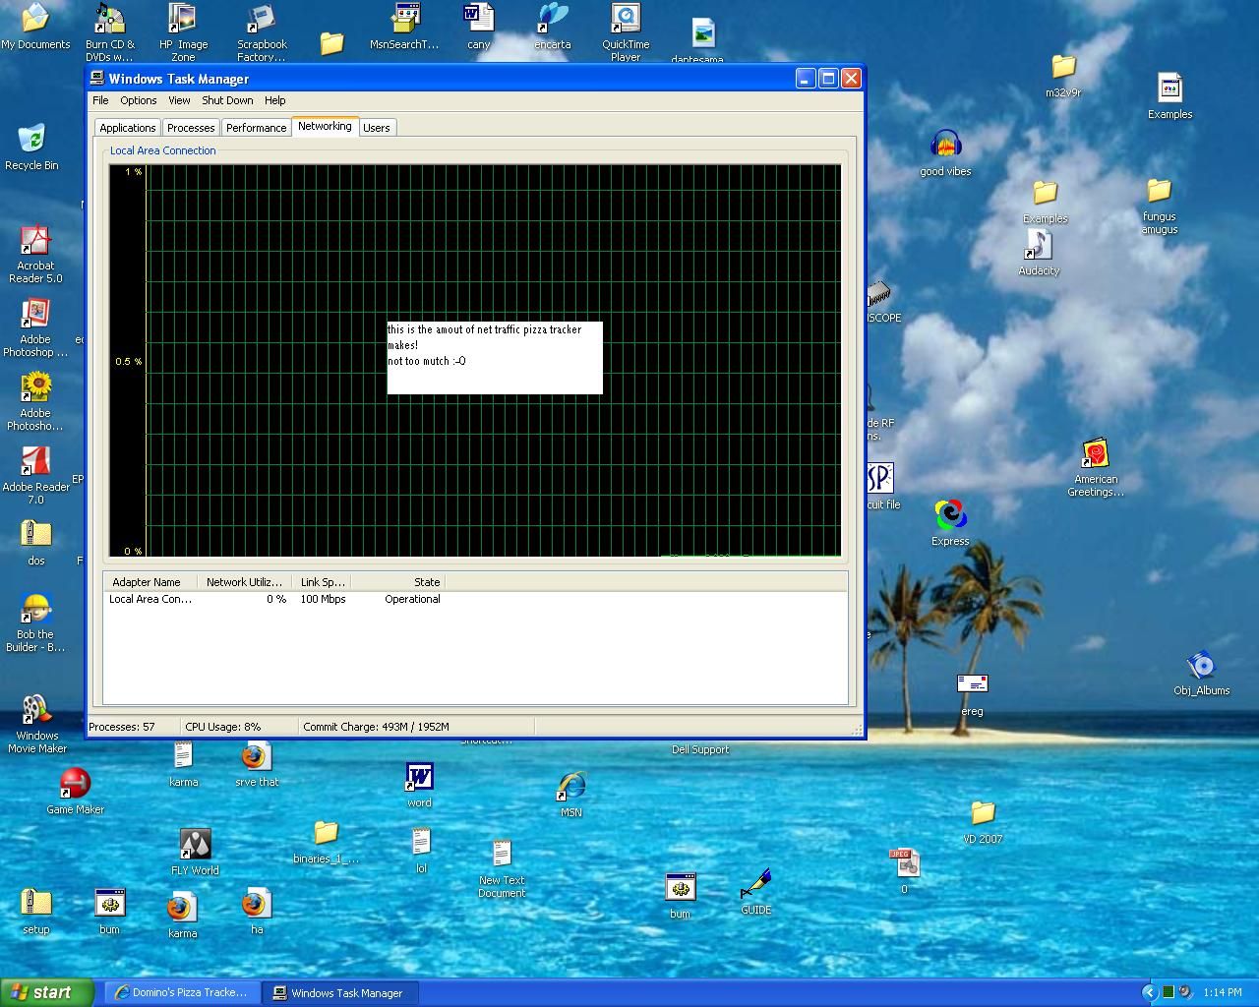
Task: Select the good vibes headphones icon
Action: click(x=945, y=152)
